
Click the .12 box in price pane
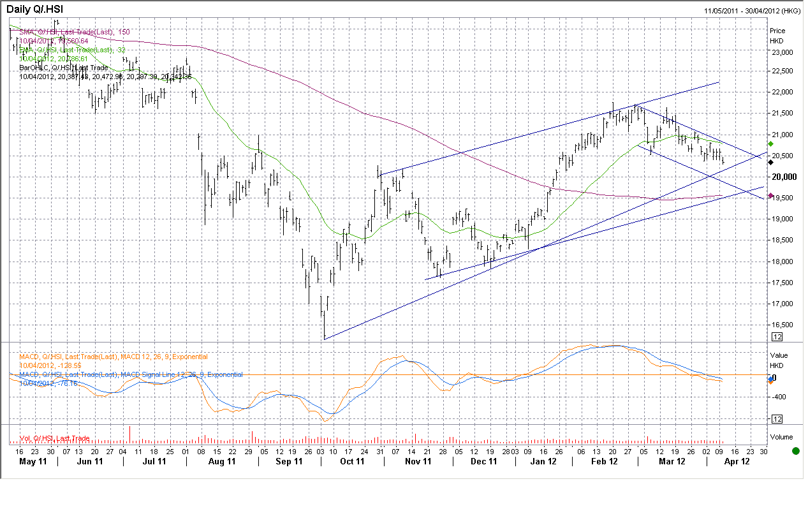(777, 336)
